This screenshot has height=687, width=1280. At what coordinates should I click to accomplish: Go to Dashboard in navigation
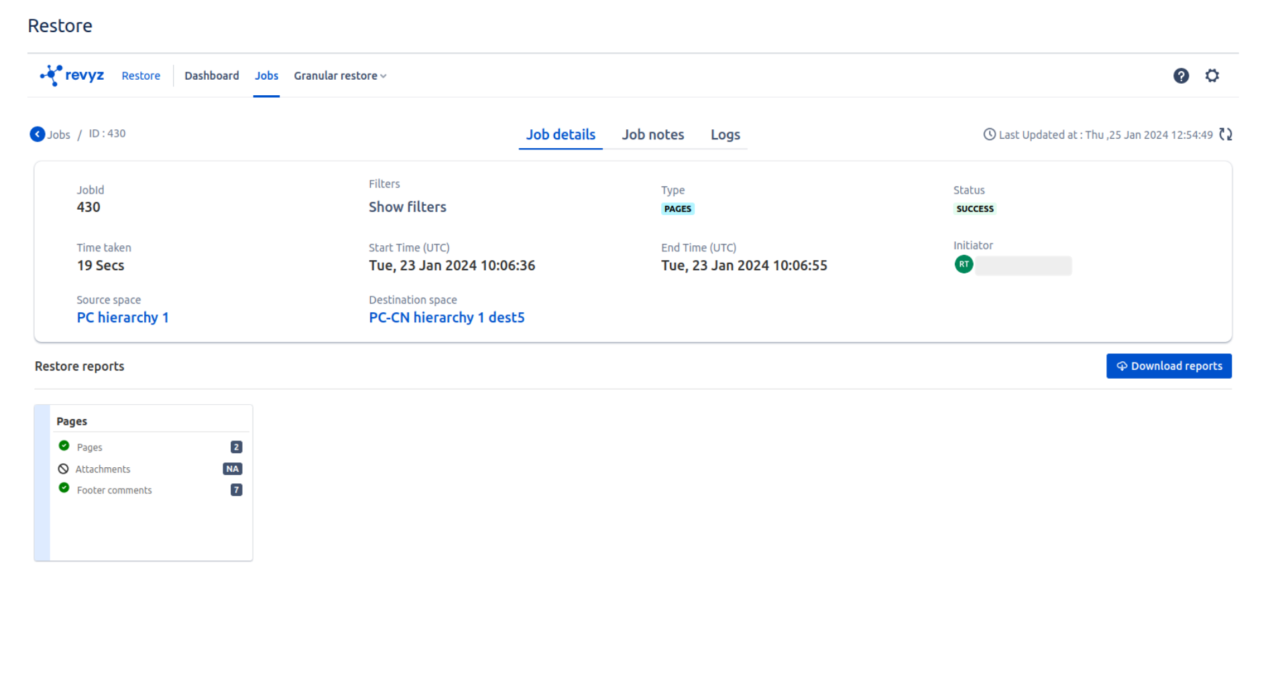[212, 76]
